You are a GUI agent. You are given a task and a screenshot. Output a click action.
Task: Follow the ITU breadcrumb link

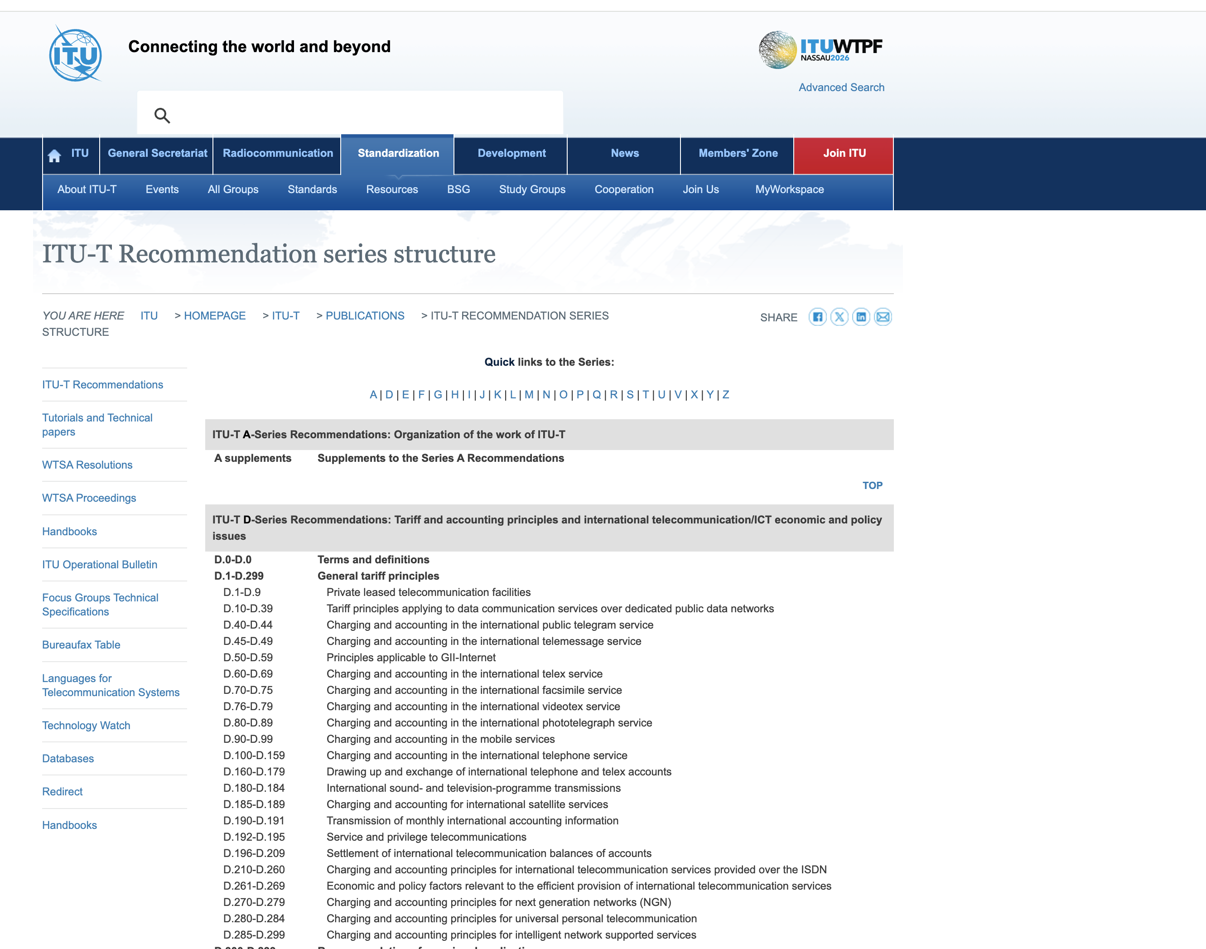click(x=149, y=315)
